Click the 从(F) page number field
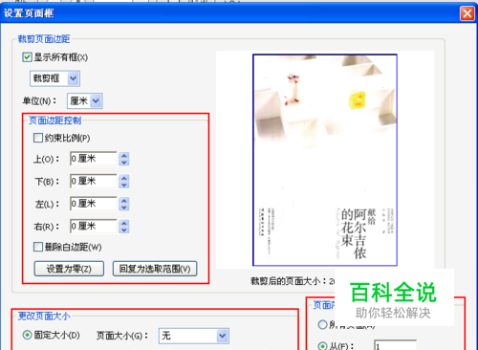 (x=395, y=345)
